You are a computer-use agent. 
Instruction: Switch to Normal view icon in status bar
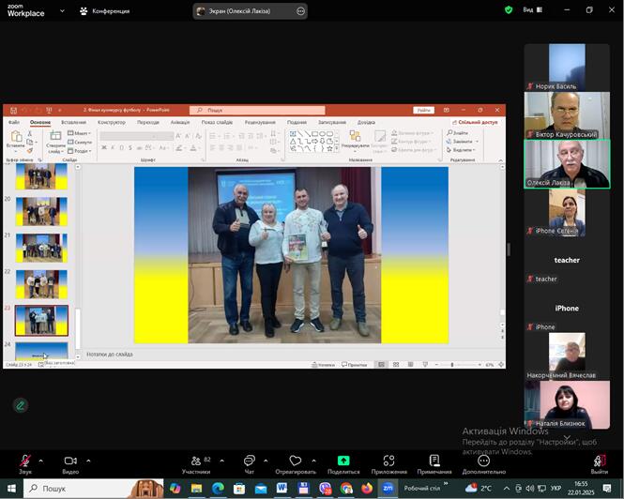pyautogui.click(x=381, y=365)
